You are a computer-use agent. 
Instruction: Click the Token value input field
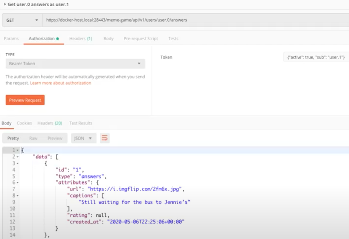315,57
